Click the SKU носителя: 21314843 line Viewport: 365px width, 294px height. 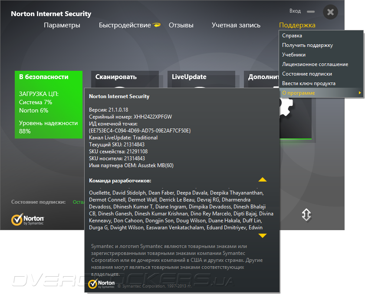[117, 159]
